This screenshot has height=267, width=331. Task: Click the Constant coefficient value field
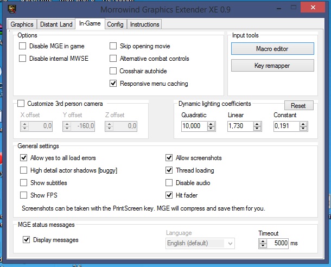(287, 126)
